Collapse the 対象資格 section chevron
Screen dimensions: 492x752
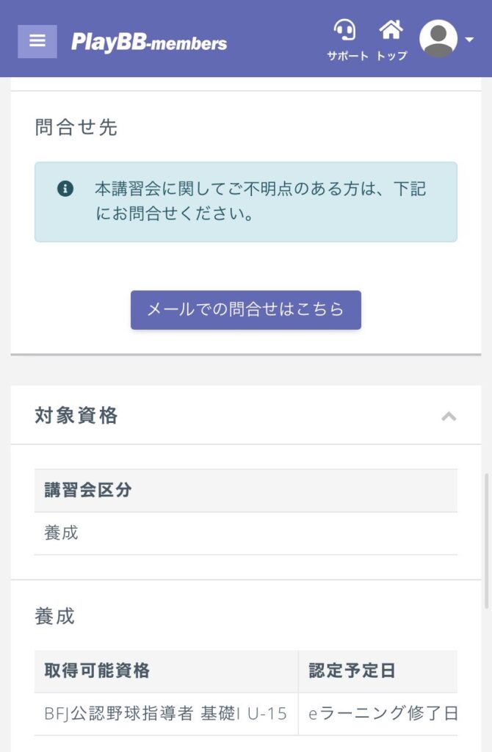(449, 416)
